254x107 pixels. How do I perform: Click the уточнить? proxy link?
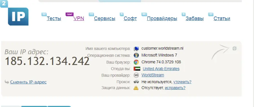pyautogui.click(x=182, y=82)
